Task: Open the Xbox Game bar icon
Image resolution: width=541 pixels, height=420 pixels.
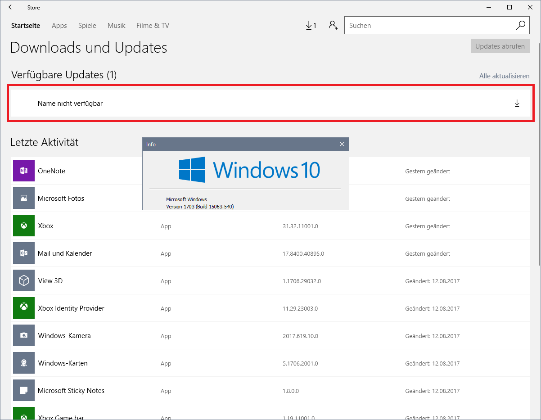Action: pyautogui.click(x=24, y=413)
